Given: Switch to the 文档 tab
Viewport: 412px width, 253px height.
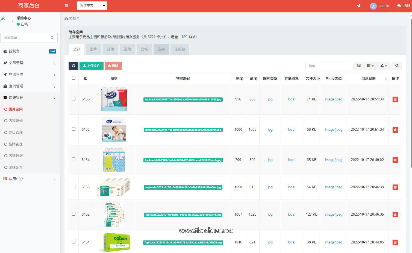Looking at the screenshot, I should (144, 49).
